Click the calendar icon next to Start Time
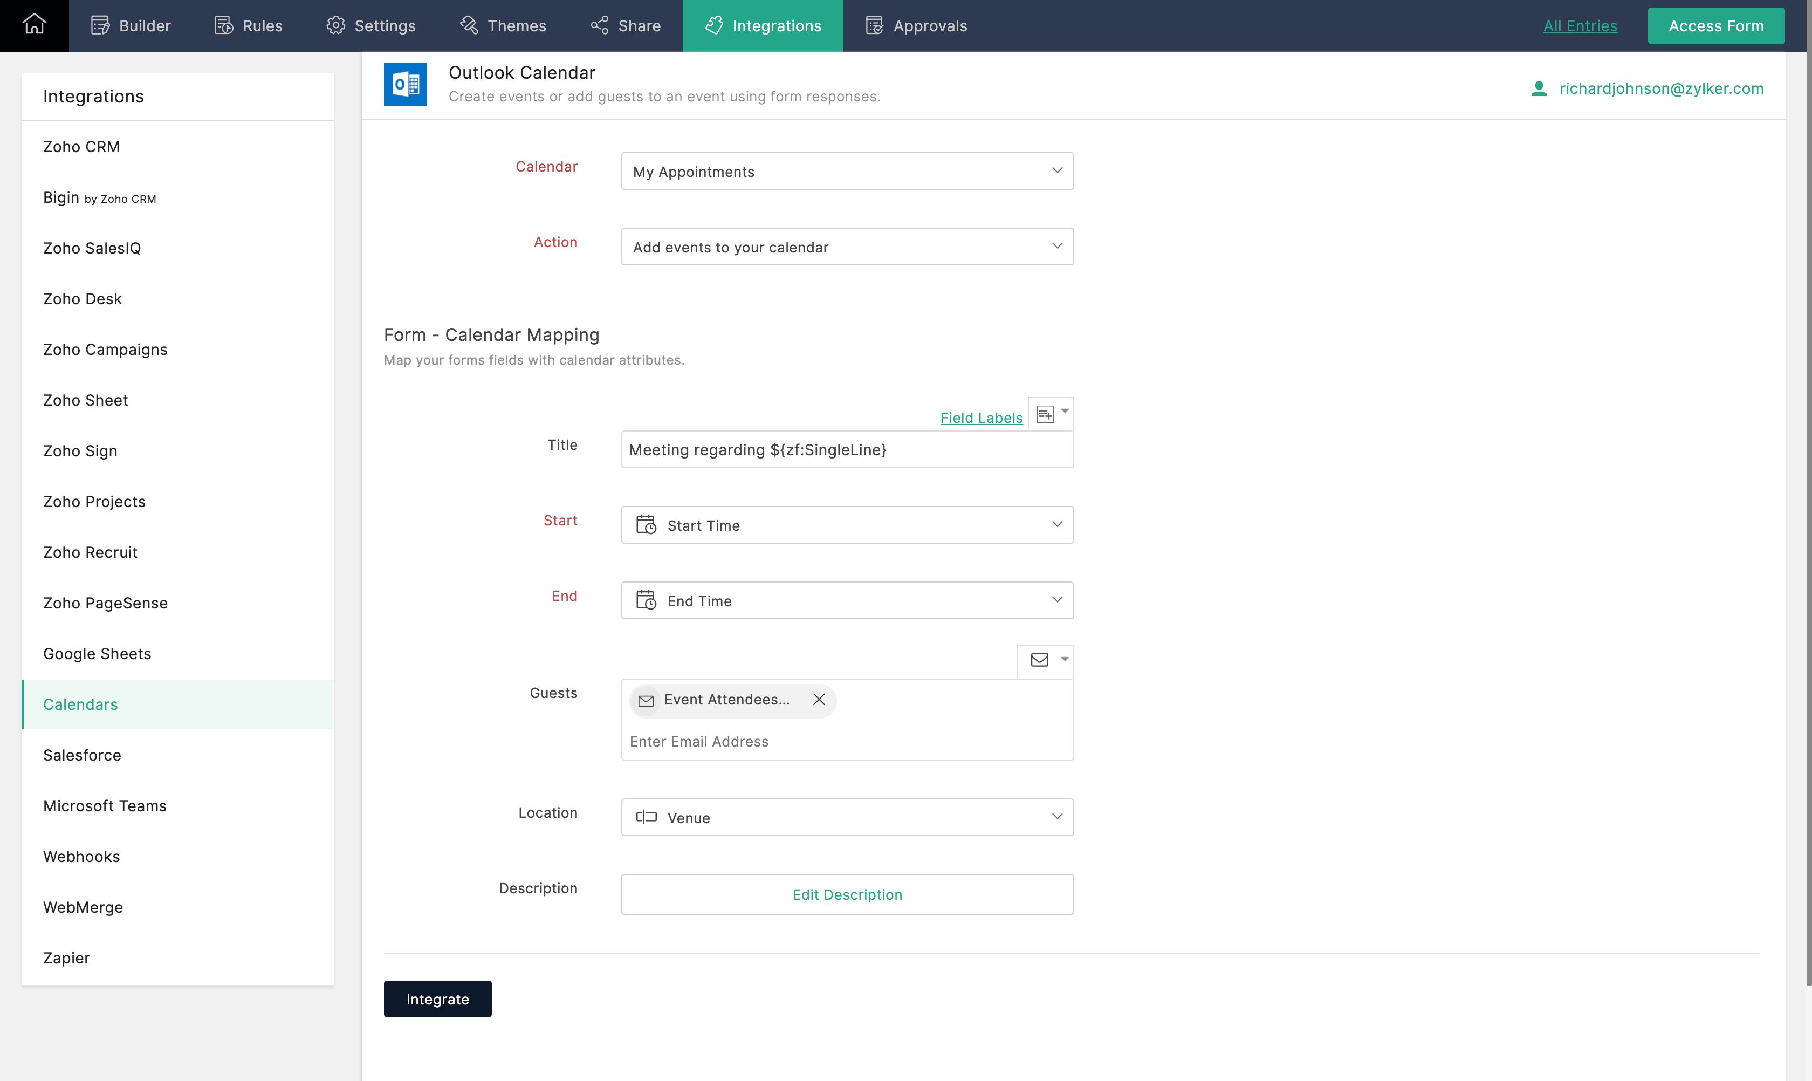The image size is (1812, 1081). [647, 524]
